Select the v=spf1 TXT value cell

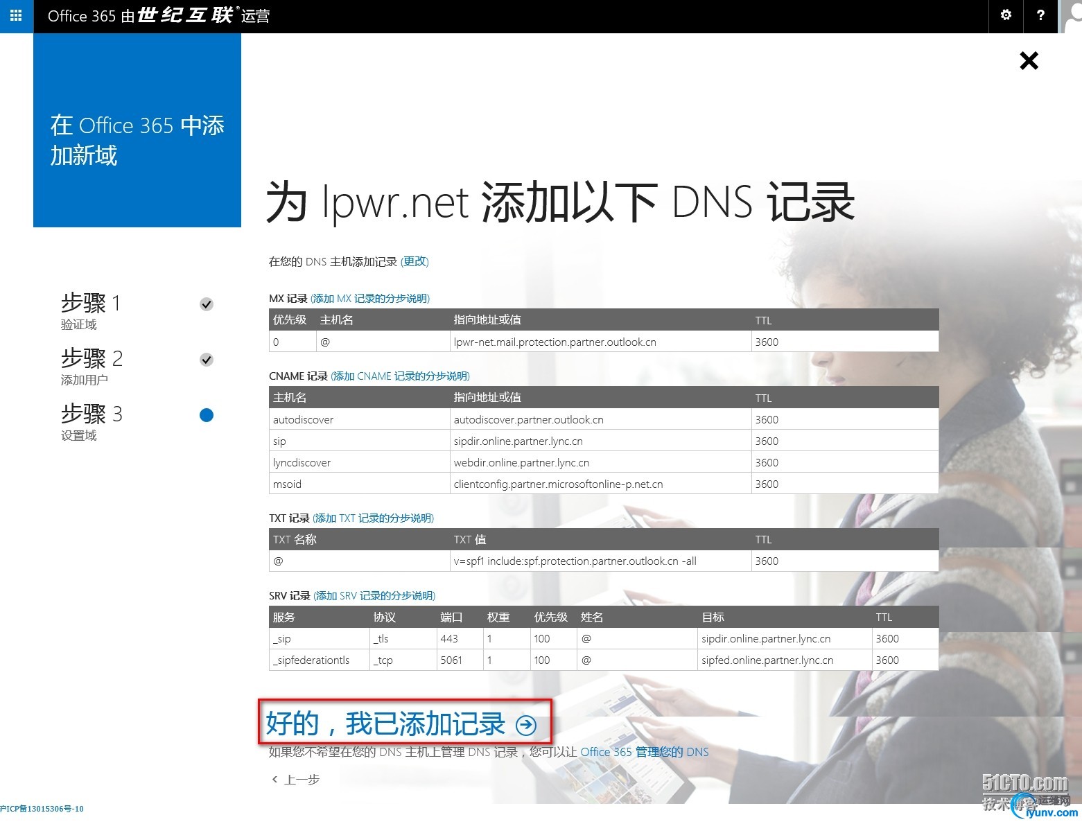[x=600, y=561]
